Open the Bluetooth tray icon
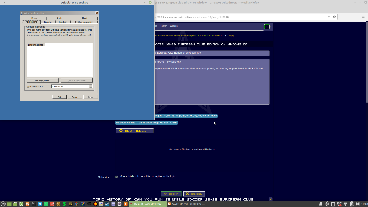This screenshot has height=207, width=368. click(x=326, y=204)
